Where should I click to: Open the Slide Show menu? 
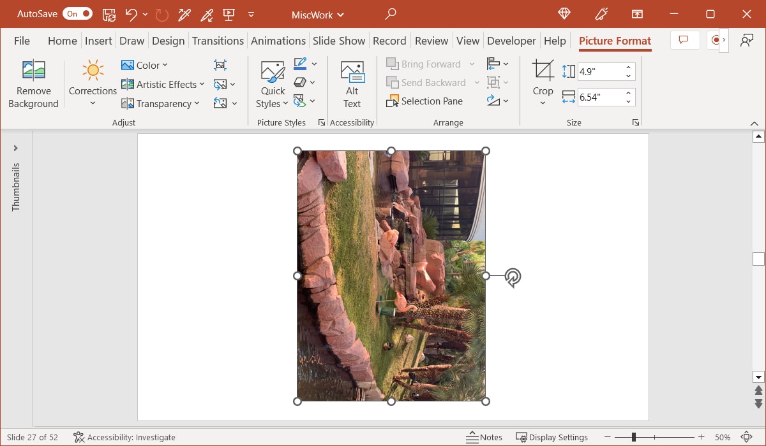coord(339,40)
